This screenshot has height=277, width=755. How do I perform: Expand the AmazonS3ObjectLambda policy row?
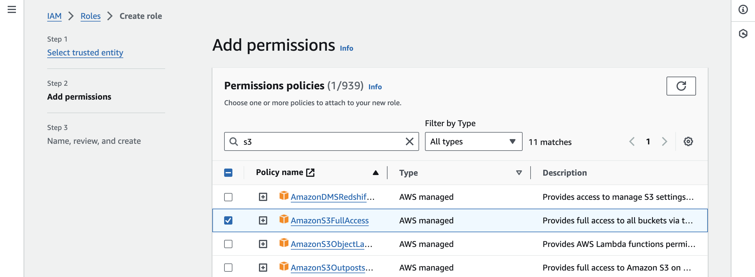(263, 244)
